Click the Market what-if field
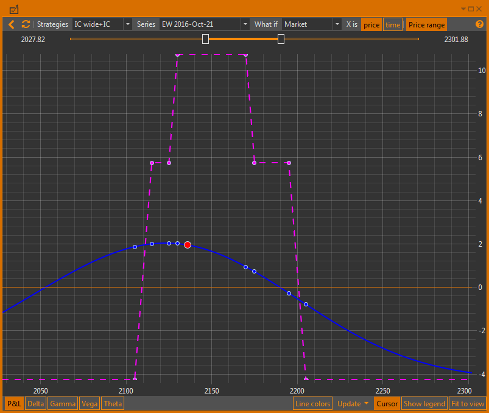This screenshot has width=489, height=413. point(308,24)
